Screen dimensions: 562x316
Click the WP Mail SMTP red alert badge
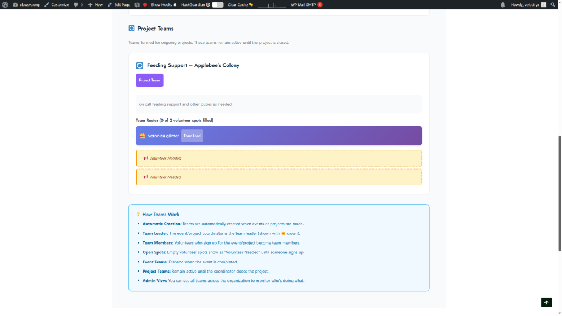(x=320, y=4)
